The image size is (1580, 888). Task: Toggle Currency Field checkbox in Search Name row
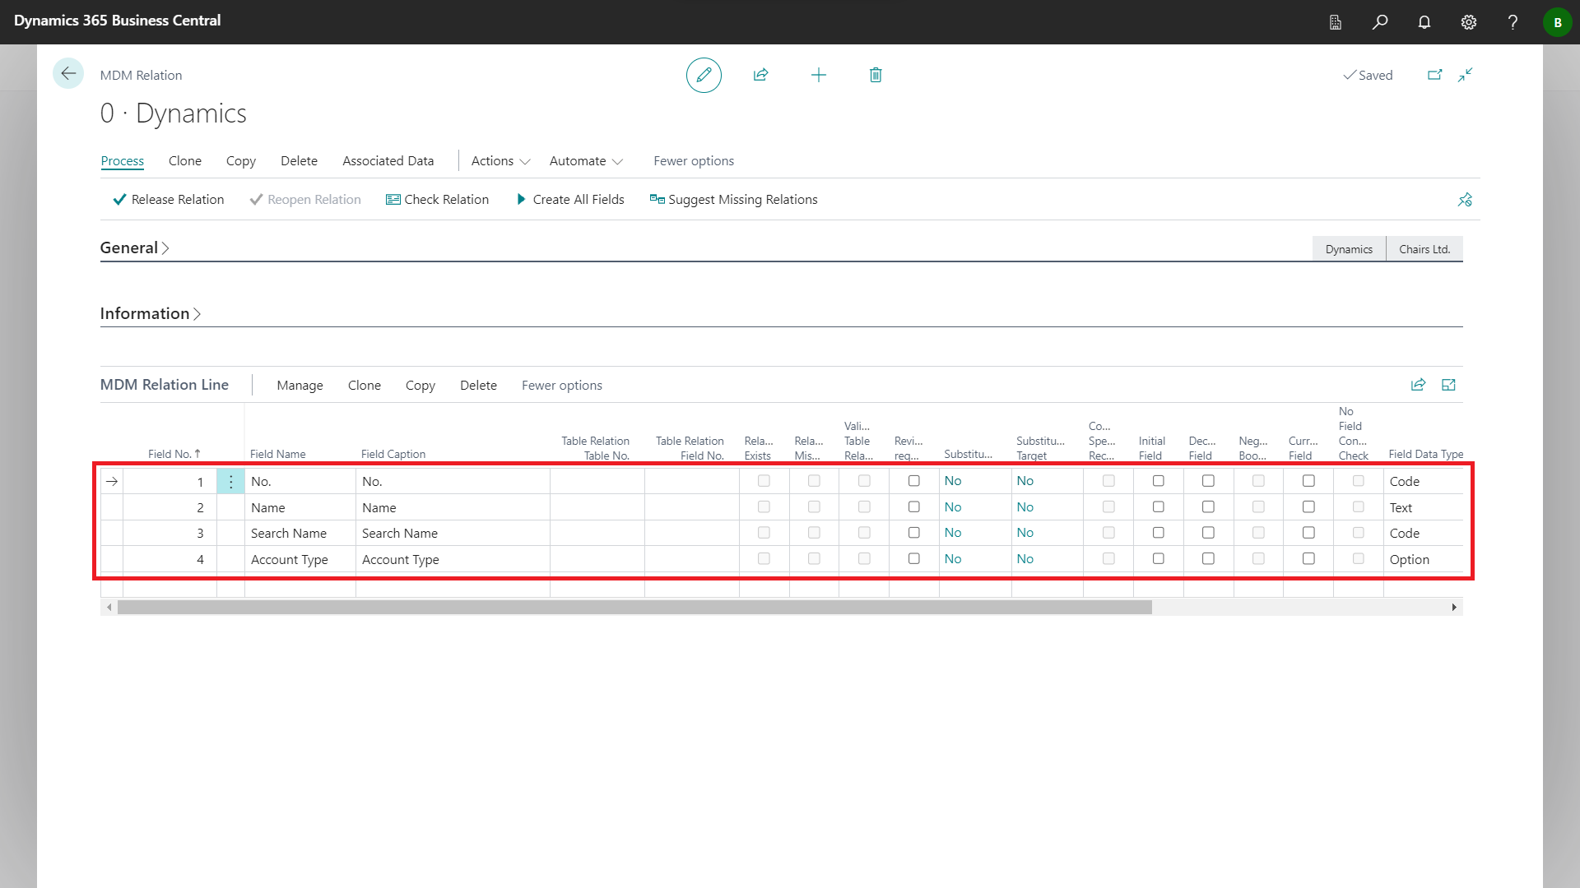(x=1308, y=533)
